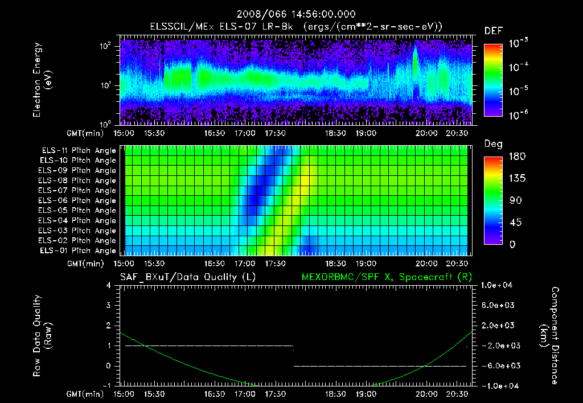This screenshot has height=403, width=583.
Task: Click the Component Distance (km) axis label
Action: tap(549, 336)
